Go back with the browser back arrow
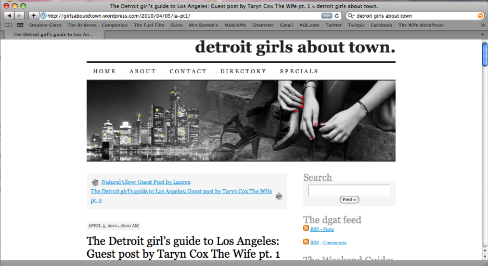This screenshot has height=266, width=488. [x=9, y=16]
